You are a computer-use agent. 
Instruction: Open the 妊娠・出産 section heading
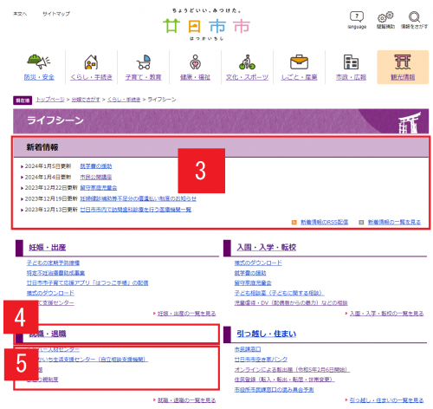click(48, 247)
